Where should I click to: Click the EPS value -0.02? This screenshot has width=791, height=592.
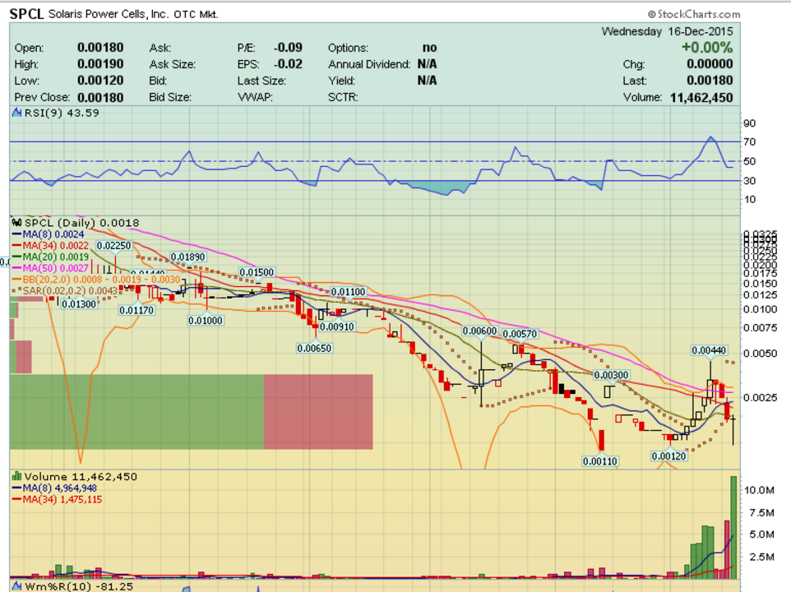point(288,64)
